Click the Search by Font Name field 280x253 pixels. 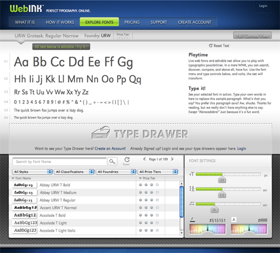[x=59, y=162]
